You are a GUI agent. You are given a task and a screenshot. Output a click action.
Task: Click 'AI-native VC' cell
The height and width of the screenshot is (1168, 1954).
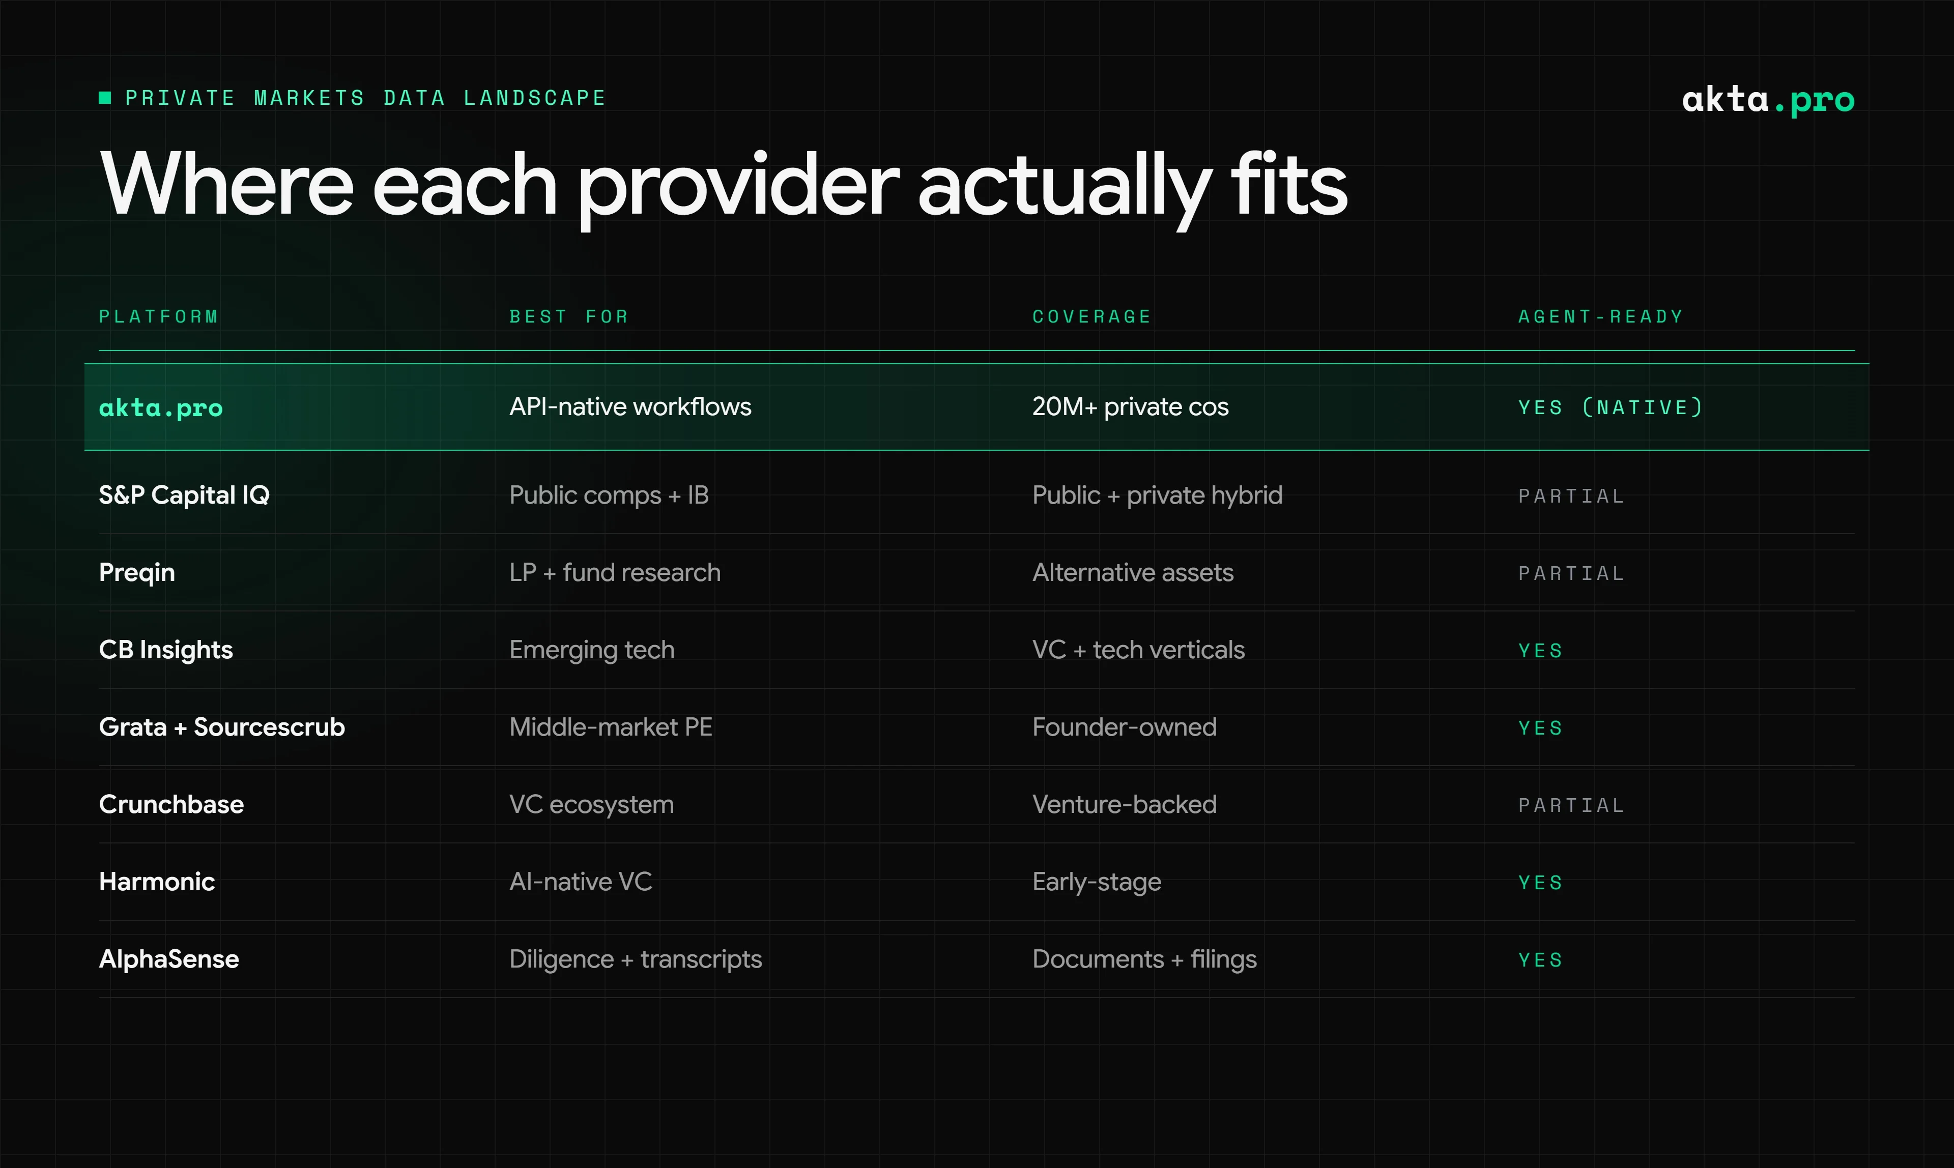tap(580, 882)
